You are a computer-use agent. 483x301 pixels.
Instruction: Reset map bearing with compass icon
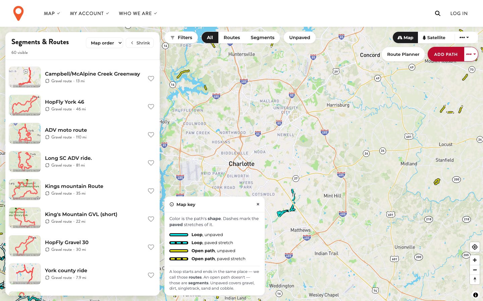[x=475, y=280]
